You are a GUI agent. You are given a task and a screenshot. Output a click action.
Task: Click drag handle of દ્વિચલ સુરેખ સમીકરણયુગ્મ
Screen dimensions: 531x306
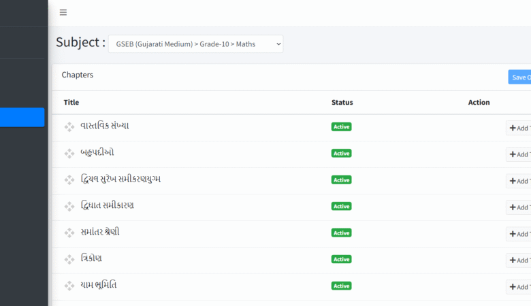click(x=69, y=180)
